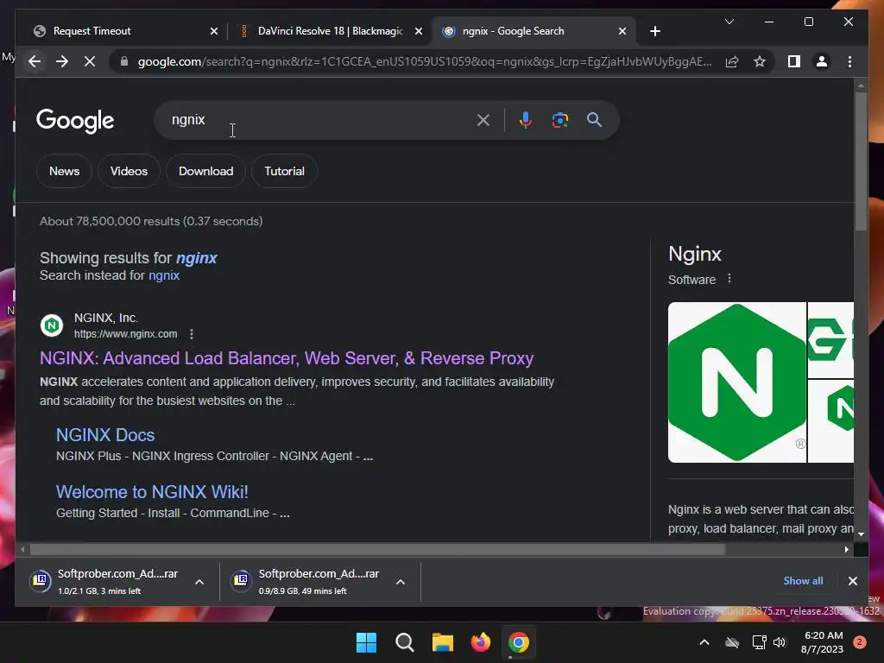Open the volume control in the tray
Screen dimensions: 884x663
pos(780,642)
